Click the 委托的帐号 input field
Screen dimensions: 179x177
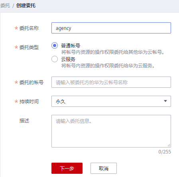point(111,82)
